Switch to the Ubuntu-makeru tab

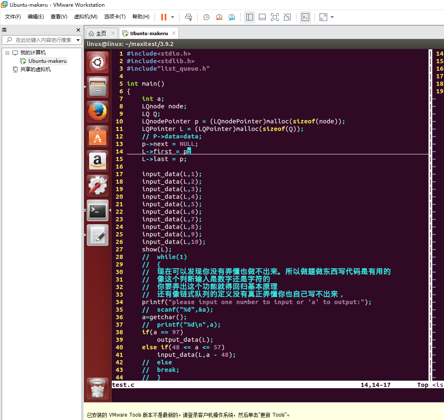click(x=149, y=33)
